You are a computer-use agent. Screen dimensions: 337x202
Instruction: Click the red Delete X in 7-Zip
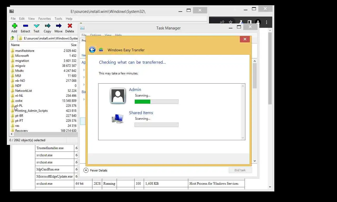[x=70, y=26]
